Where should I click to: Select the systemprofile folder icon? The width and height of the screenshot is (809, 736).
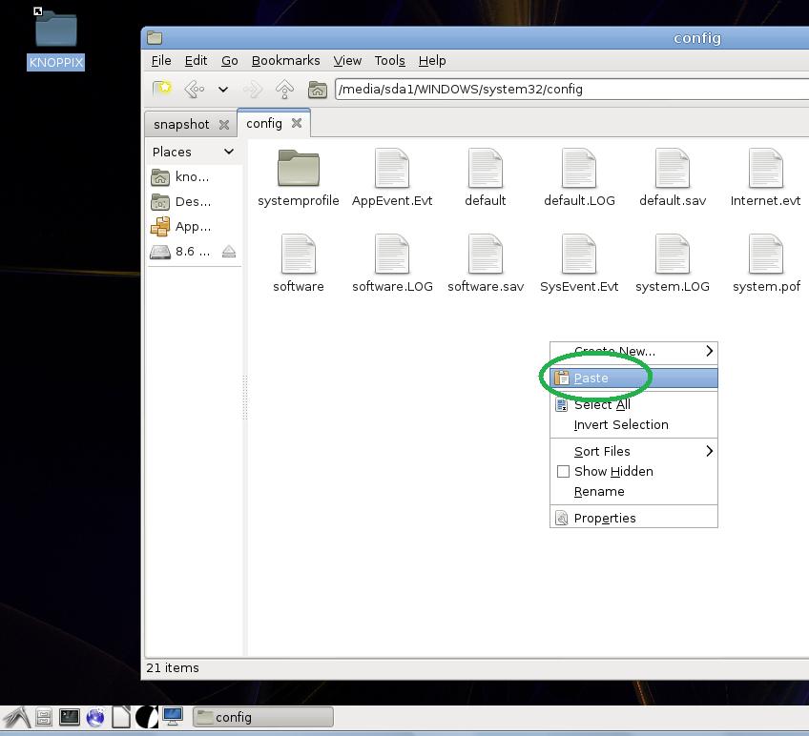[299, 168]
